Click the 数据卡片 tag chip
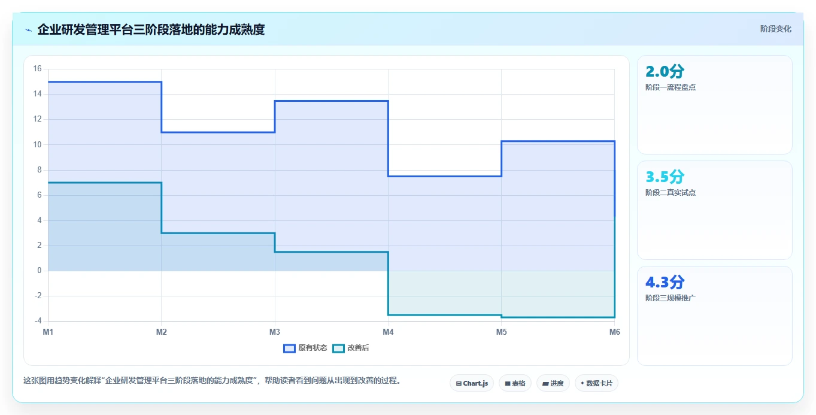Image resolution: width=816 pixels, height=415 pixels. [596, 383]
